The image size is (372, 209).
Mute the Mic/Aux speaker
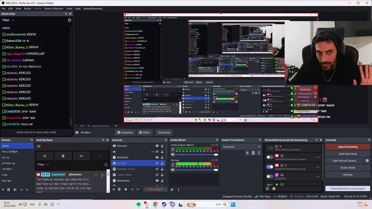coord(173,170)
